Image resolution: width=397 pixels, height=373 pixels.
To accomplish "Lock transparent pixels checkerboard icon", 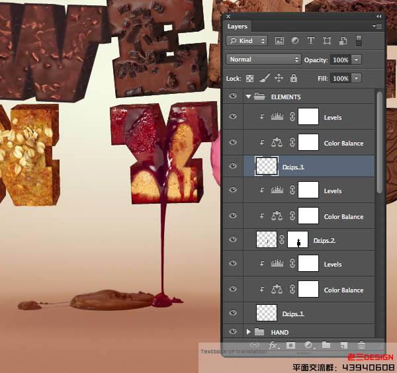I will click(x=249, y=79).
